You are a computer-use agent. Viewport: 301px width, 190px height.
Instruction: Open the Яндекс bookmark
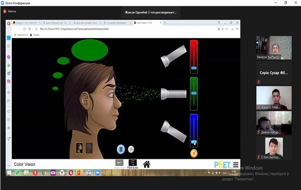point(35,35)
